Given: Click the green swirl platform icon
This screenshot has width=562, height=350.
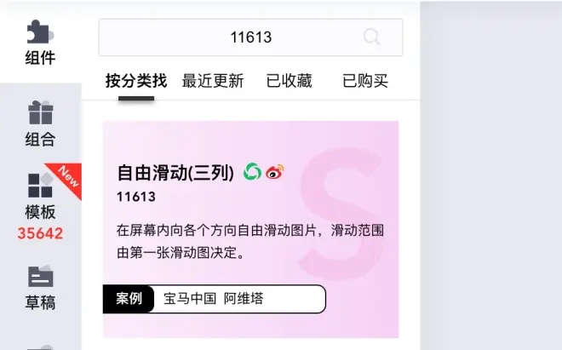Looking at the screenshot, I should pos(252,172).
